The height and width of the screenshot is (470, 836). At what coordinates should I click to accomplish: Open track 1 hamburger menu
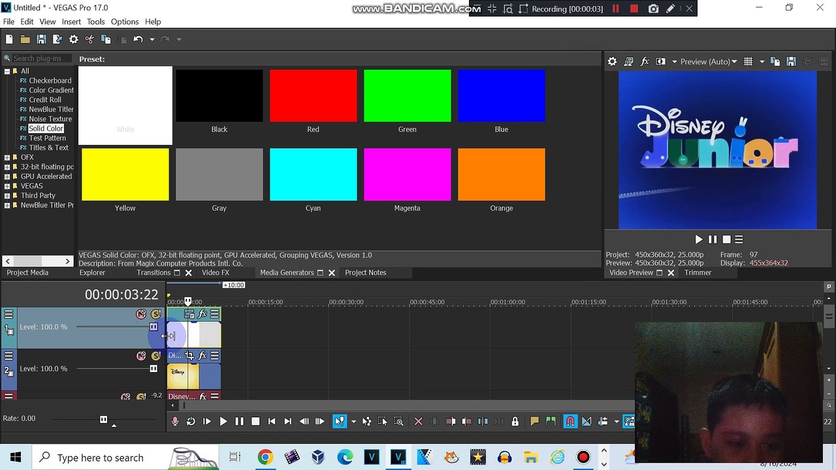(x=8, y=315)
